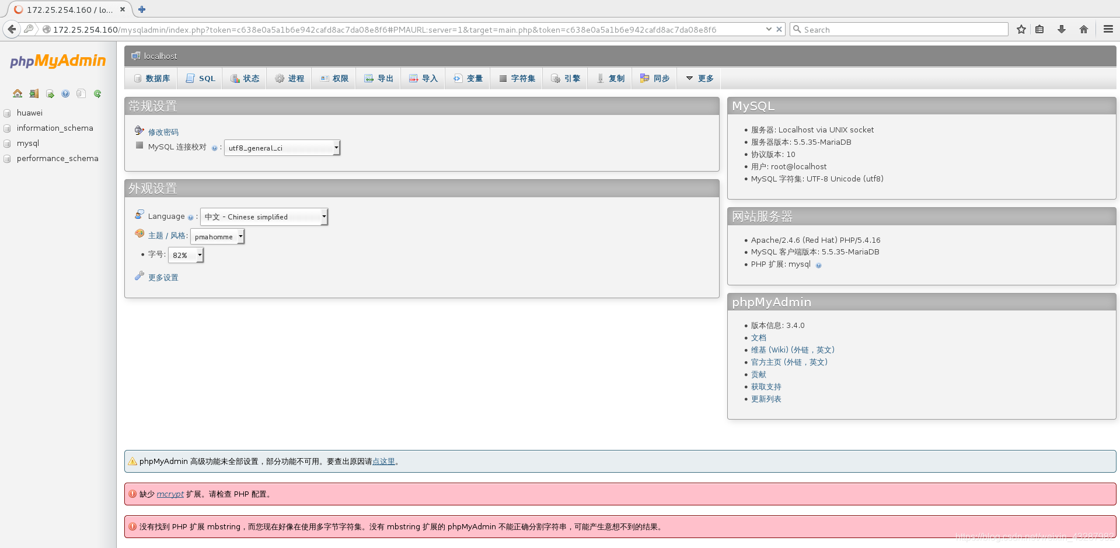Viewport: 1120px width, 548px height.
Task: Open the 获取支持 link
Action: pyautogui.click(x=766, y=387)
